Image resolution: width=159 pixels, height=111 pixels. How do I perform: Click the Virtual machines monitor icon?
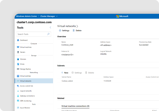pos(18,47)
